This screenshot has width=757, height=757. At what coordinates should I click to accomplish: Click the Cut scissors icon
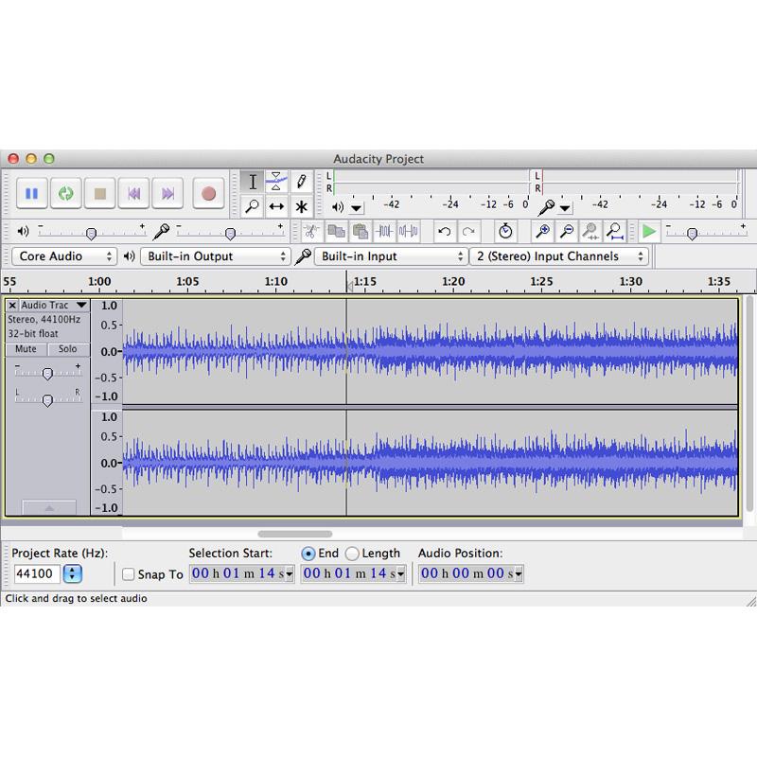click(x=312, y=232)
